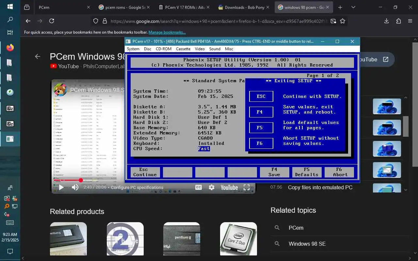The image size is (418, 261).
Task: Click the bottom F4 Save key box
Action: click(274, 172)
